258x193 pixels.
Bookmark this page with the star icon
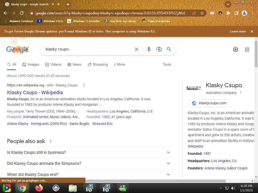click(202, 13)
